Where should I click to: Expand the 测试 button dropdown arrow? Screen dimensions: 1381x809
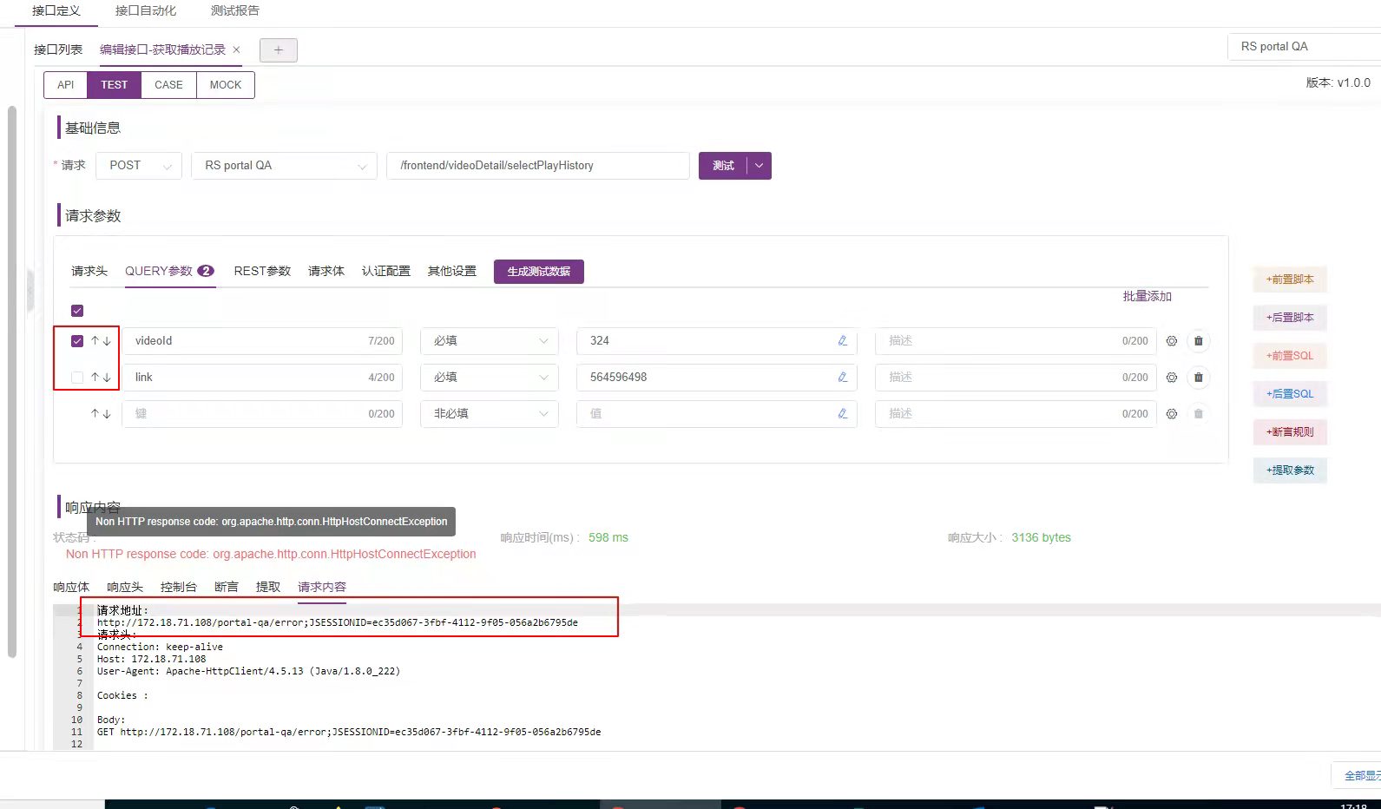[x=760, y=166]
